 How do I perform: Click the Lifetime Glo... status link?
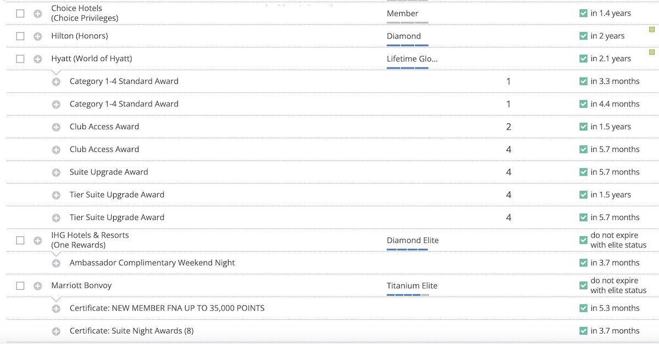tap(412, 59)
